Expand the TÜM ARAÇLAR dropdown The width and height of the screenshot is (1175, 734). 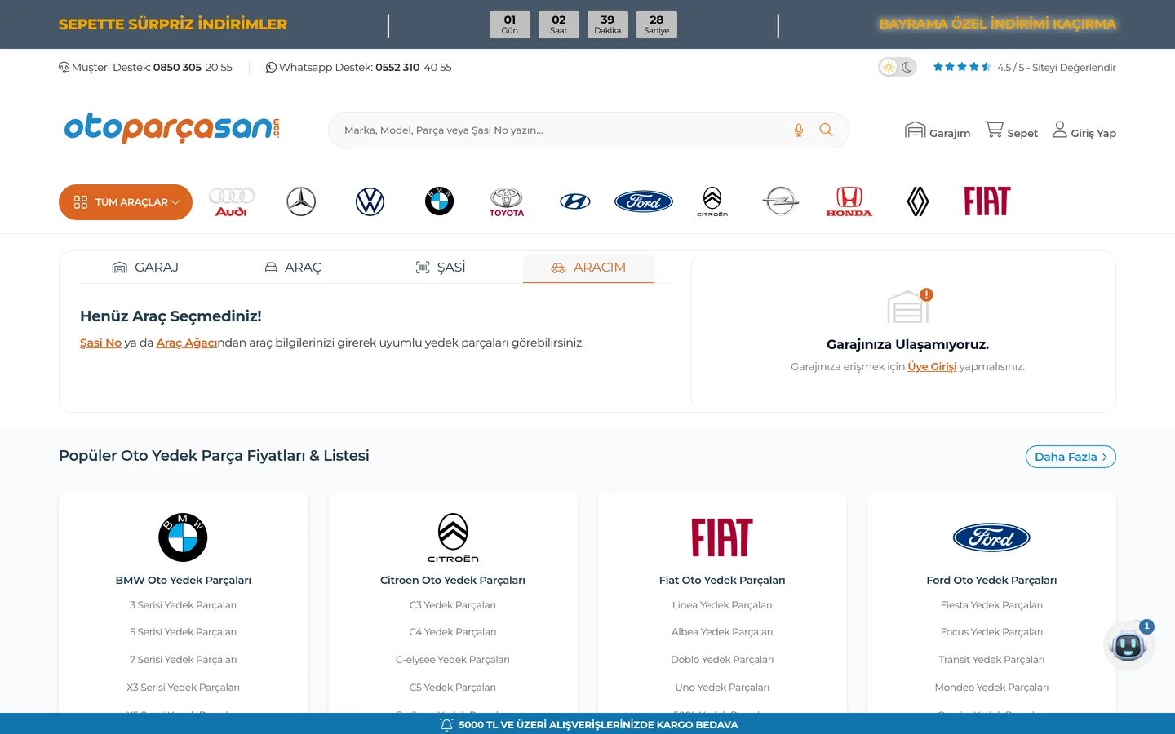pos(126,202)
